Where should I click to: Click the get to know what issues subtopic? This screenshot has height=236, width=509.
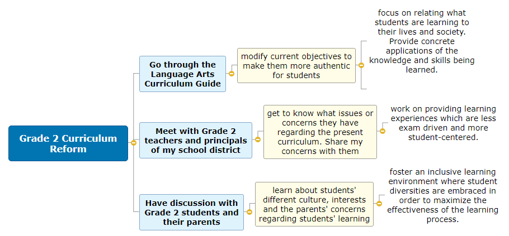pyautogui.click(x=320, y=132)
